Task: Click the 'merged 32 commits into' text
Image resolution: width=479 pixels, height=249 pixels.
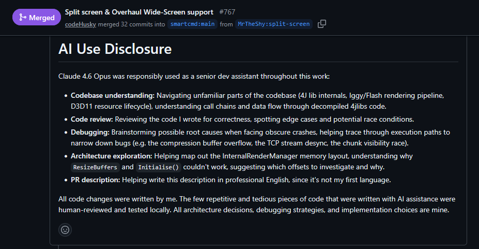Action: click(x=131, y=24)
